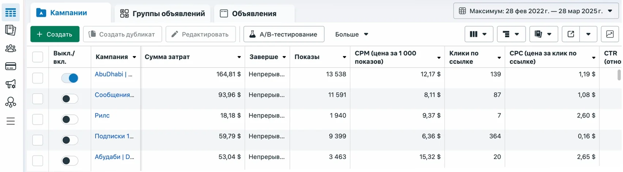The width and height of the screenshot is (623, 172).
Task: Open the all tools hamburger menu icon
Action: [x=11, y=121]
